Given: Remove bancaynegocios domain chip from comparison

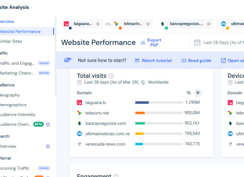Looking at the screenshot, I should click(x=209, y=24).
